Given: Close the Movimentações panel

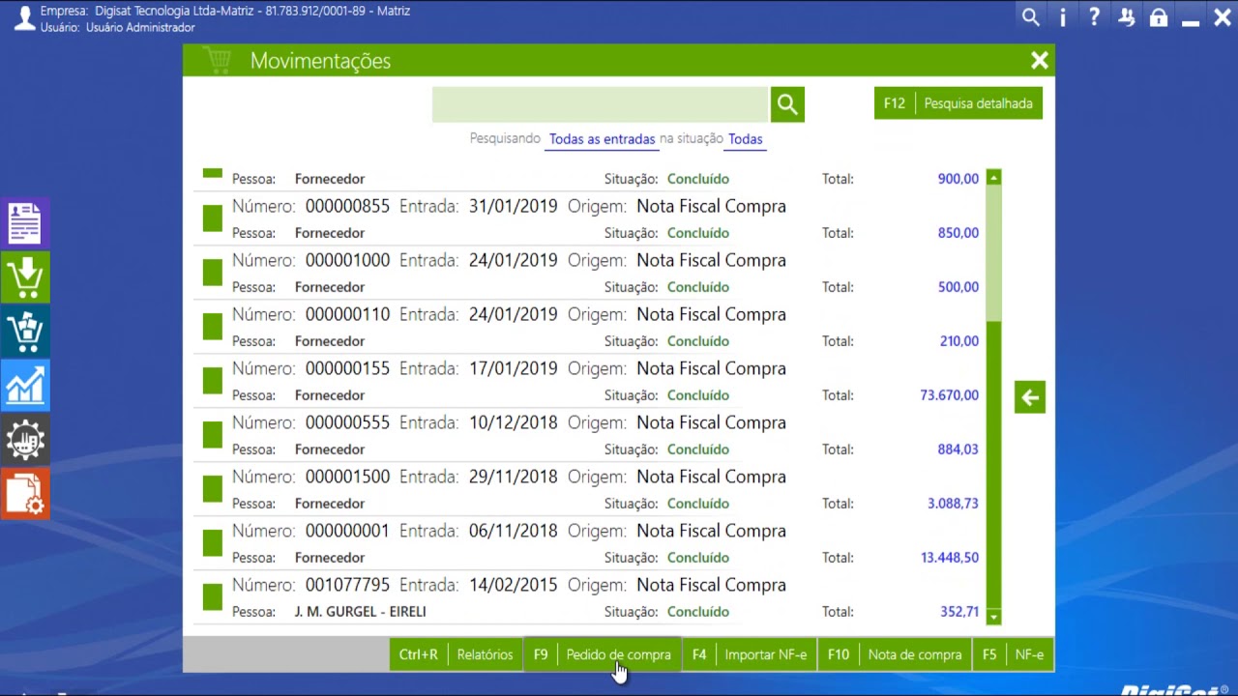Looking at the screenshot, I should pos(1040,61).
